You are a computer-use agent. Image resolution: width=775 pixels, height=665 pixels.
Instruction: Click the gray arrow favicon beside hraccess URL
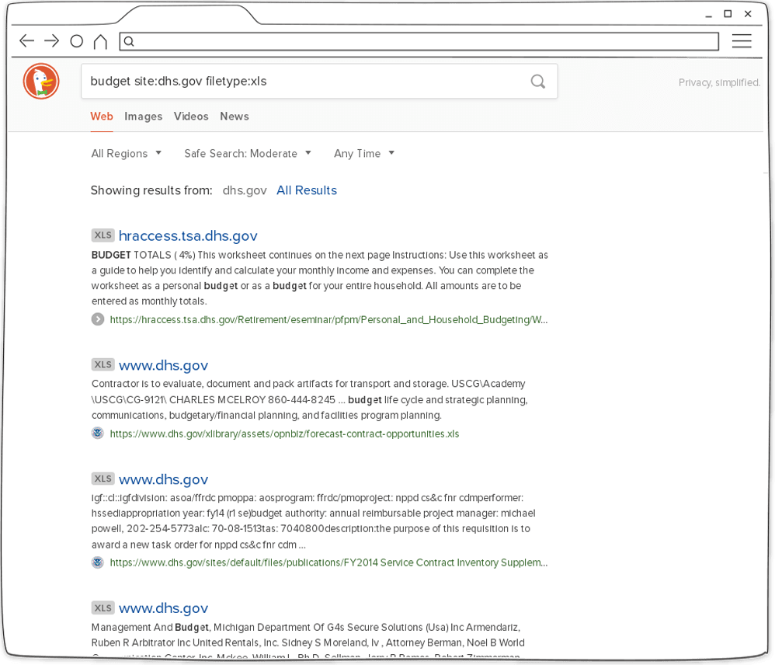98,319
